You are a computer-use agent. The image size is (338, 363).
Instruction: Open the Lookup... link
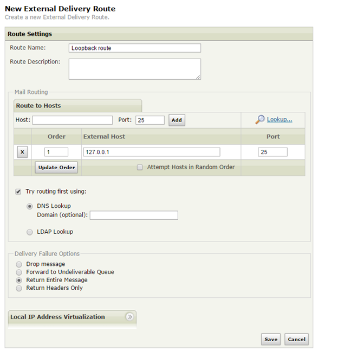[279, 119]
